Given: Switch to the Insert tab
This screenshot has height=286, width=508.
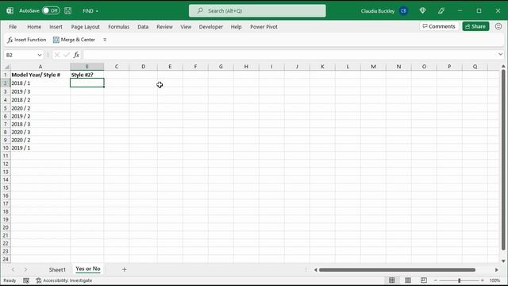Looking at the screenshot, I should tap(56, 27).
